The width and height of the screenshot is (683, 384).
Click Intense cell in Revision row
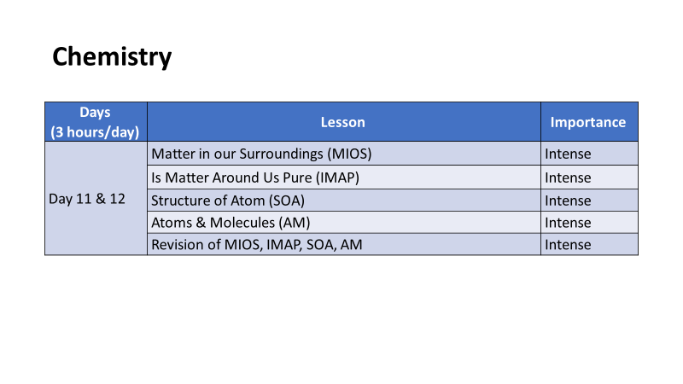(x=589, y=244)
